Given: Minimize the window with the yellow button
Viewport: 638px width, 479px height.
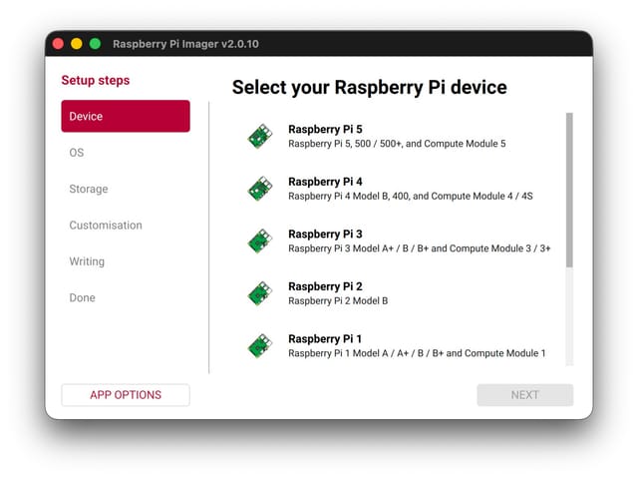Looking at the screenshot, I should click(77, 44).
